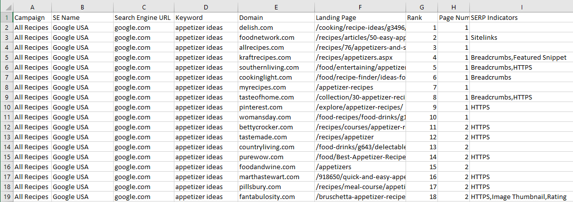
Task: Click the HTTPS,Image Thumbnail,Rating cell
Action: pyautogui.click(x=522, y=197)
